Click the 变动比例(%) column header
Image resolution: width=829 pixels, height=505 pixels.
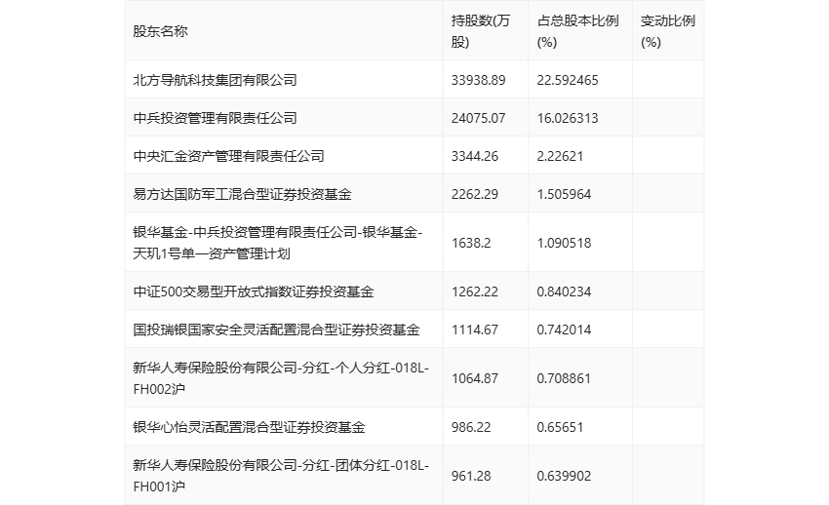668,32
